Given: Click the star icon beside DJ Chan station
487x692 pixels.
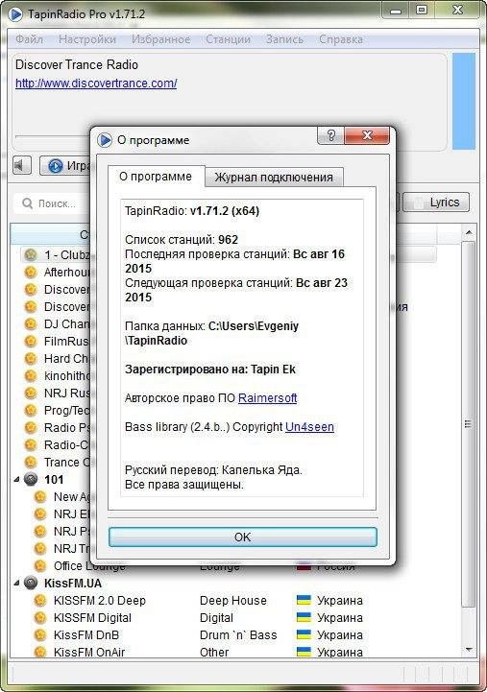Looking at the screenshot, I should (x=31, y=324).
